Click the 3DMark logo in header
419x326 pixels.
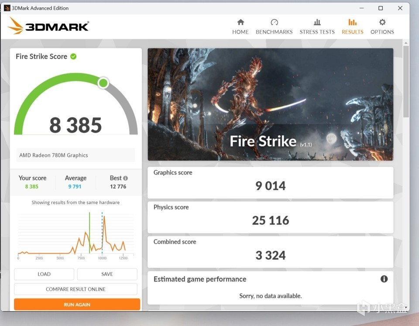pos(48,26)
